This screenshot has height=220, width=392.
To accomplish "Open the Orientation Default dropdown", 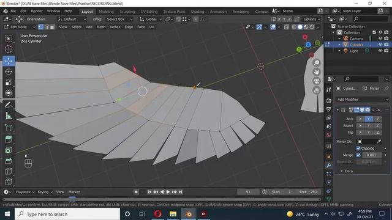I will (x=72, y=19).
